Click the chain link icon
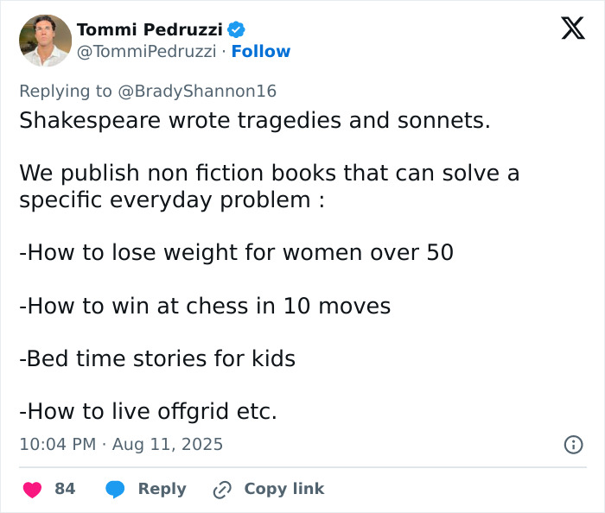The image size is (605, 513). 223,489
